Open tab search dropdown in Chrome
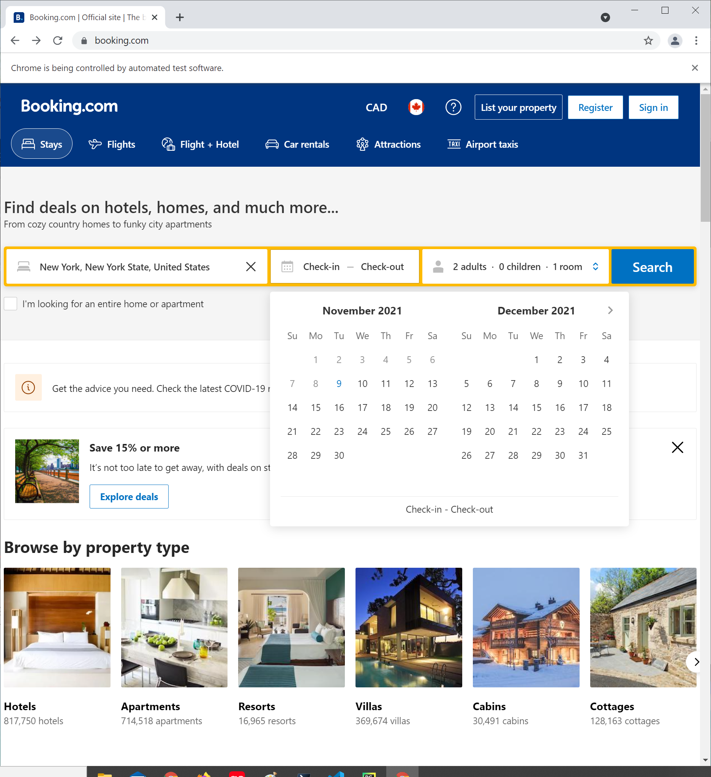The image size is (711, 777). tap(605, 17)
